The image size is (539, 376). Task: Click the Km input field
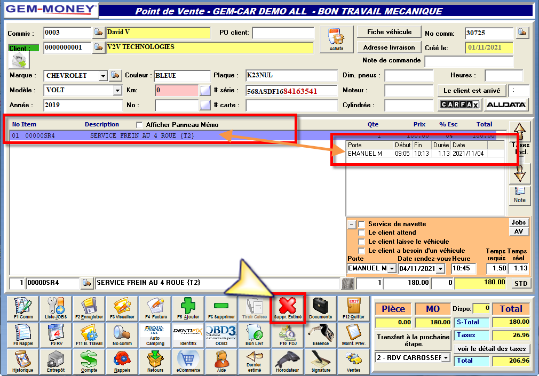(x=176, y=90)
